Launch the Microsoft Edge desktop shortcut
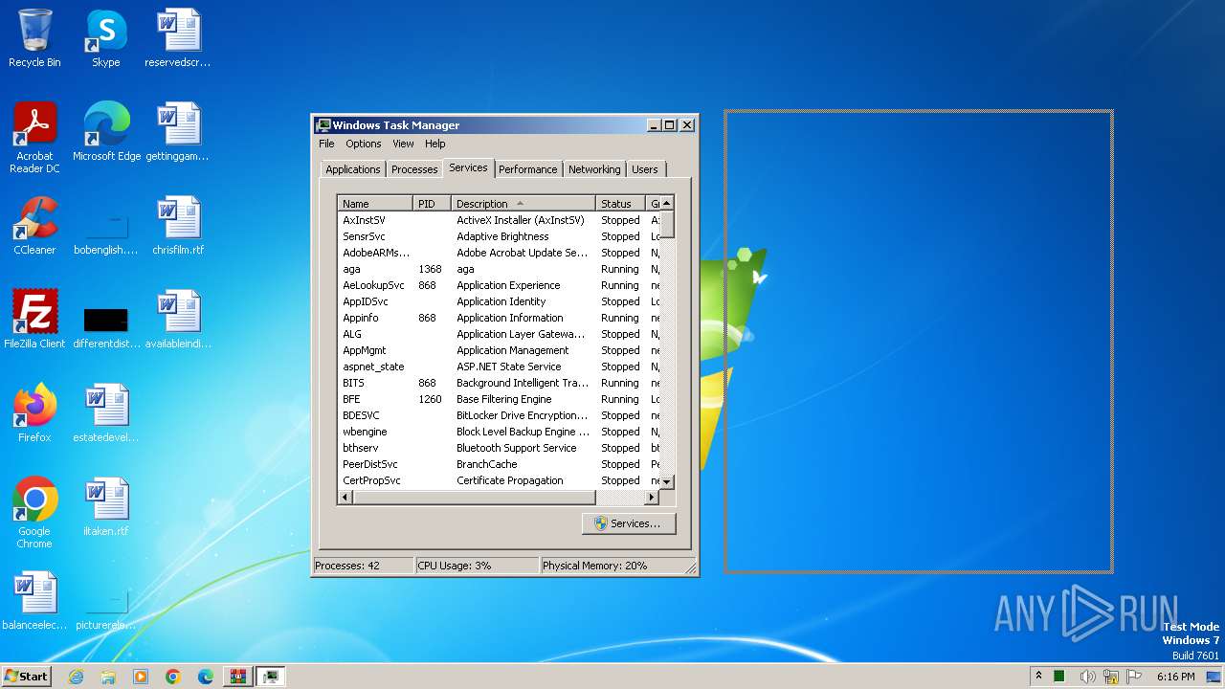The height and width of the screenshot is (689, 1225). coord(106,132)
